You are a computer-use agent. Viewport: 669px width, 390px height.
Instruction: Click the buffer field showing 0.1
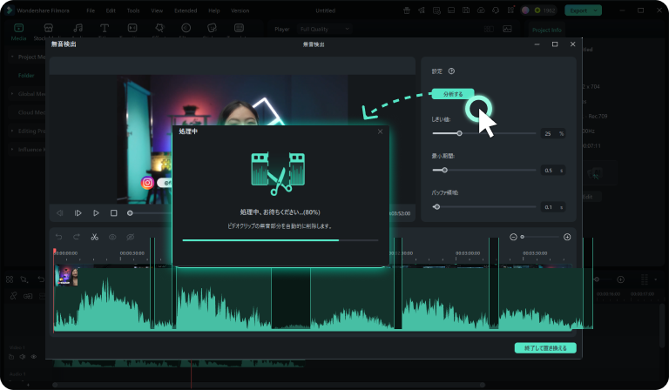pos(553,206)
